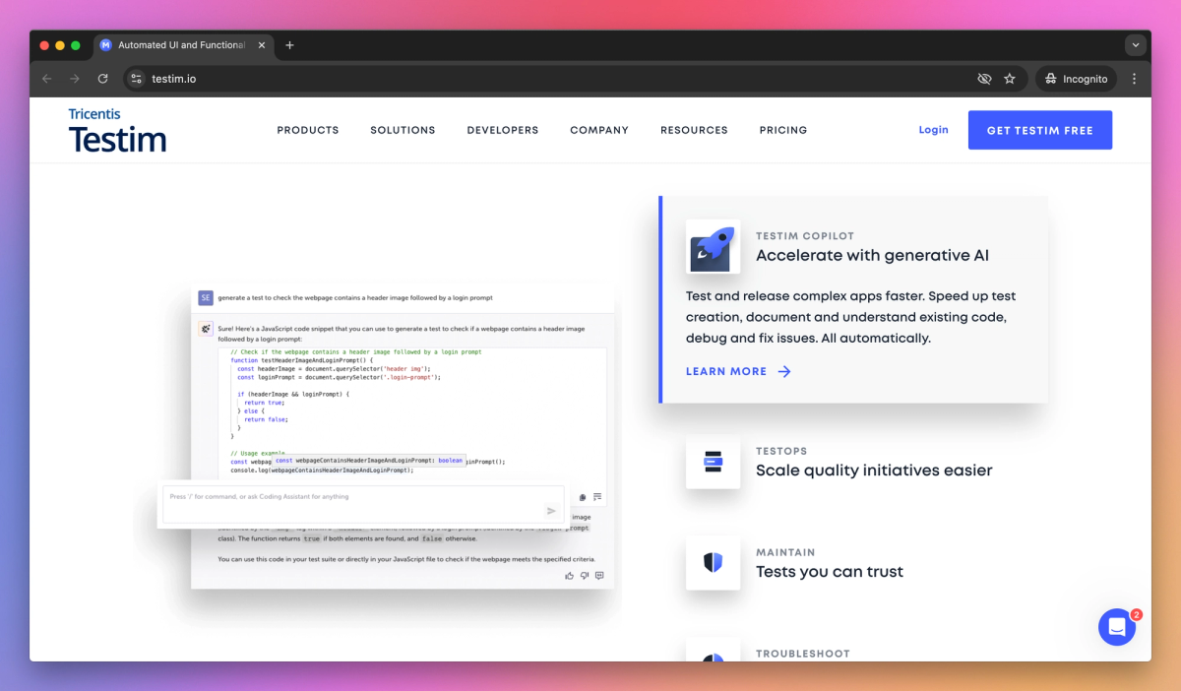Click the Maintain shield icon
The width and height of the screenshot is (1181, 691).
point(713,563)
